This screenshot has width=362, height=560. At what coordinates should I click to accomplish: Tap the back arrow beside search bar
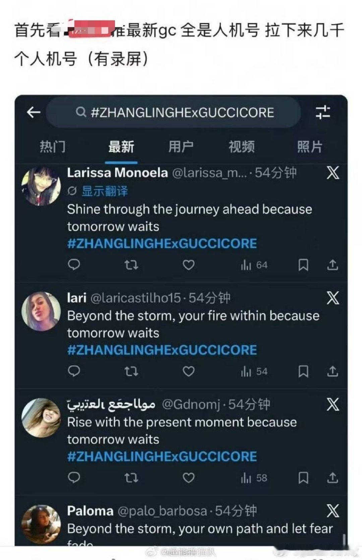pyautogui.click(x=34, y=112)
